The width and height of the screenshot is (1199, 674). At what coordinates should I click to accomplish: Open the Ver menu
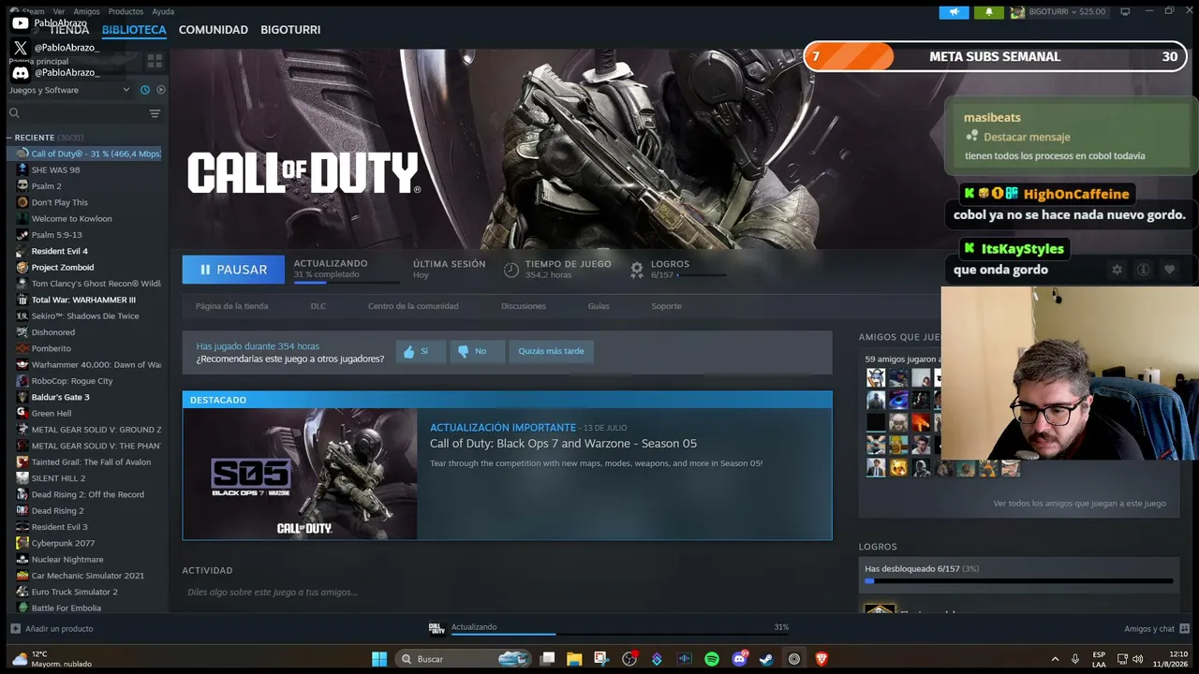pos(58,11)
